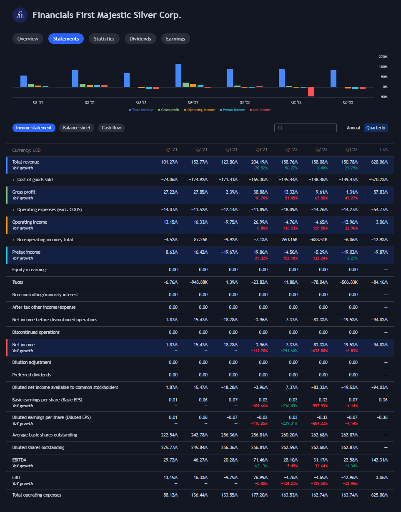Viewport: 401px width, 512px height.
Task: Click the search magnifier icon
Action: [x=280, y=128]
